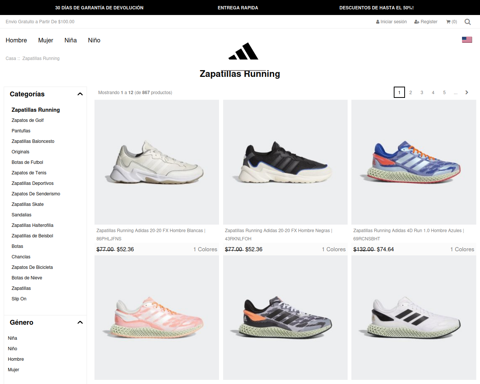Click 'Envio Gratuito a Partir De $100.00'
Viewport: 480px width, 384px height.
pos(40,22)
